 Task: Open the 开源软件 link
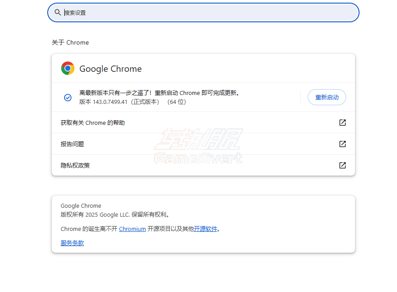[x=205, y=229]
